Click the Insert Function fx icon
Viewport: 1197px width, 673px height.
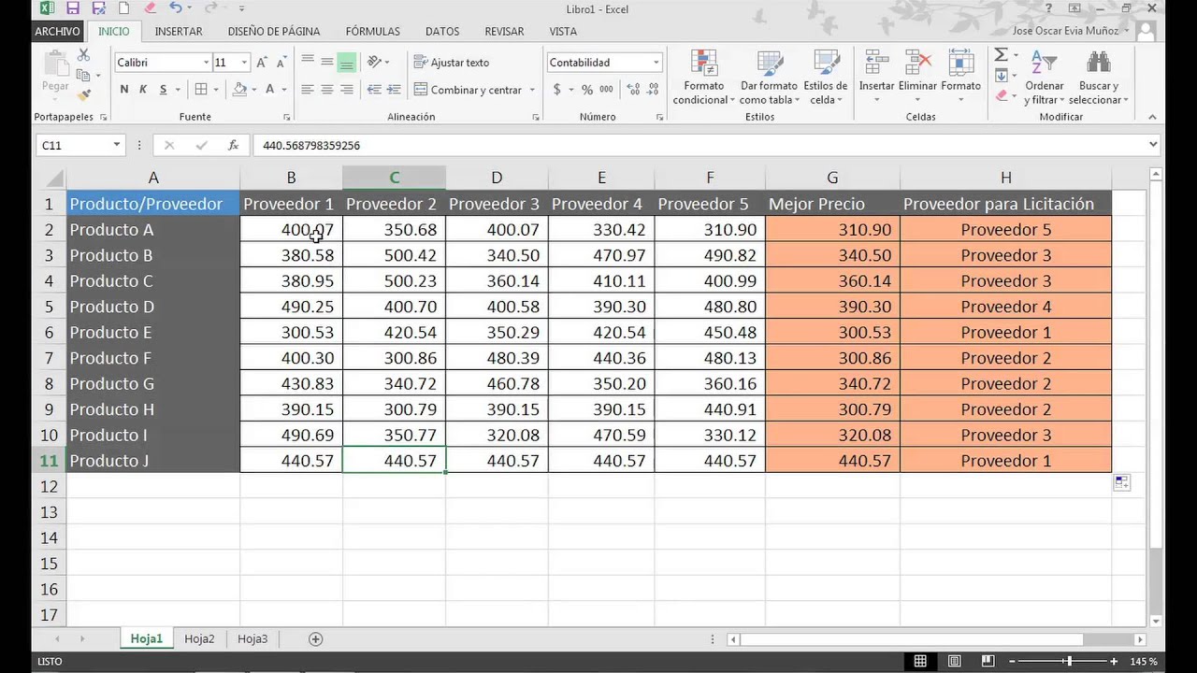click(x=233, y=145)
